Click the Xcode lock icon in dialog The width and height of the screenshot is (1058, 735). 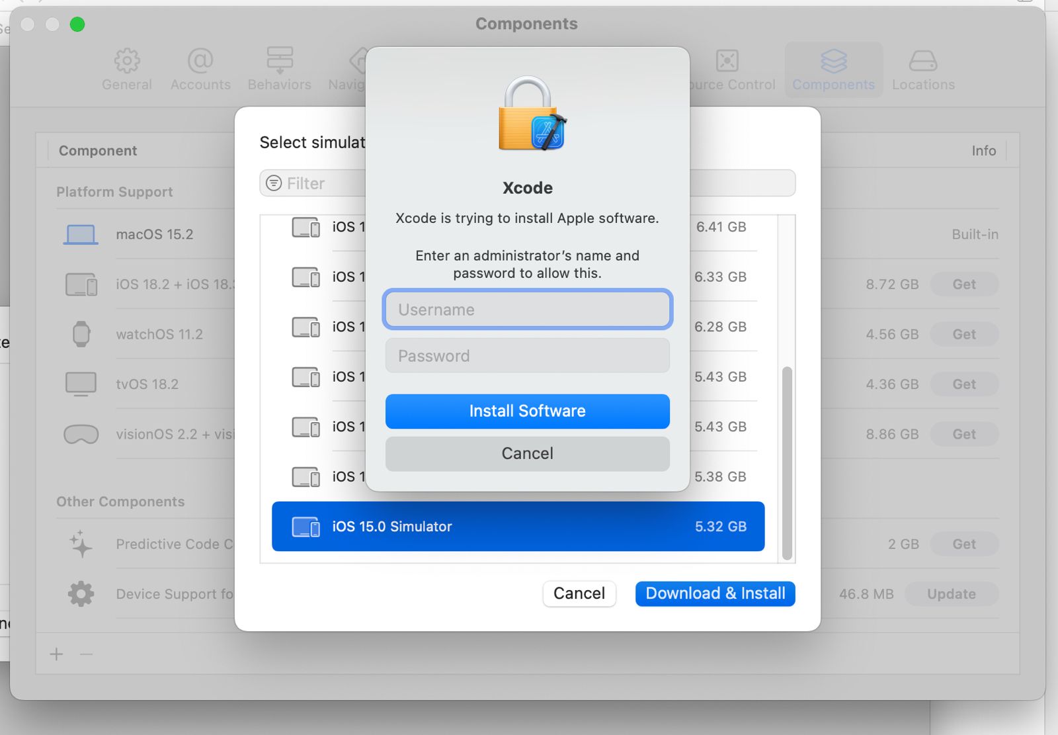click(532, 113)
